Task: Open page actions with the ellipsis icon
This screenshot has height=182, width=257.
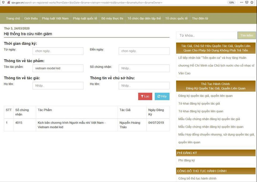Action: pyautogui.click(x=241, y=3)
